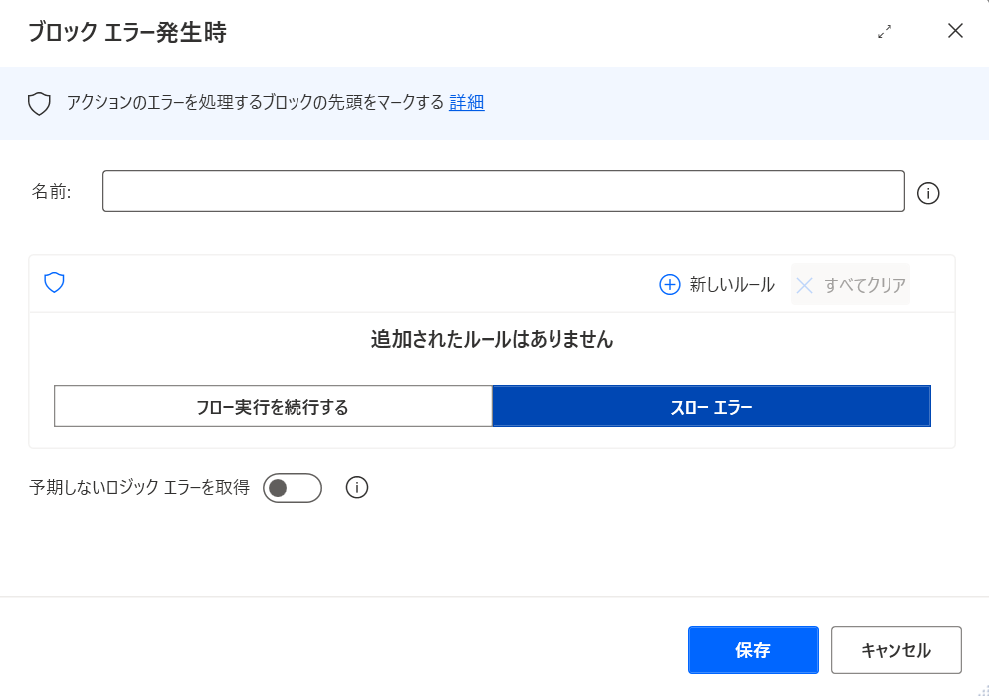Click the 追加されたルールはありません message
Screen dimensions: 989x696
pos(492,339)
